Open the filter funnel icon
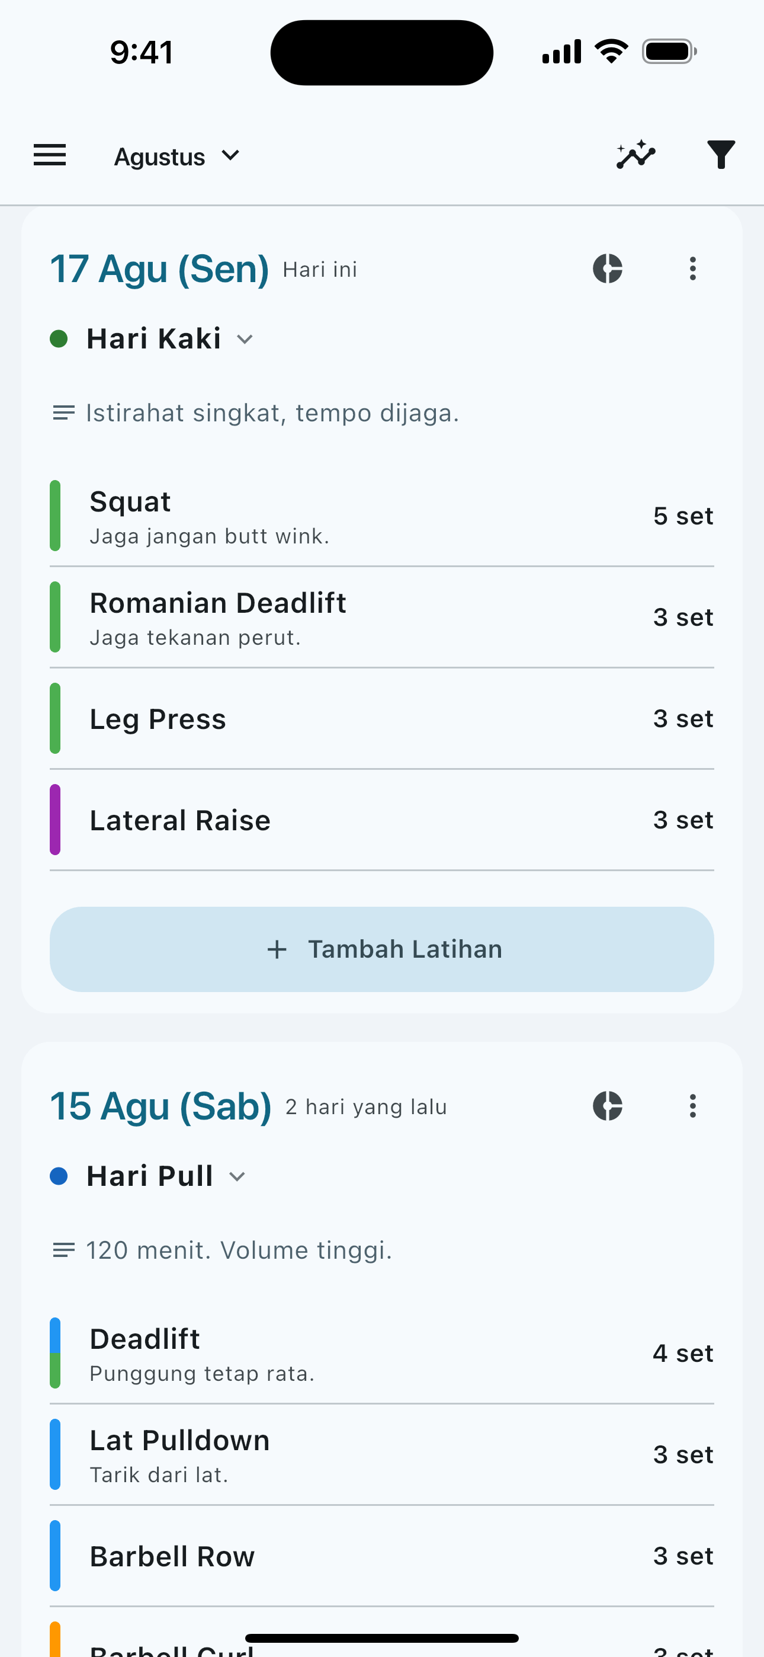Screen dimensions: 764x1657 721,155
